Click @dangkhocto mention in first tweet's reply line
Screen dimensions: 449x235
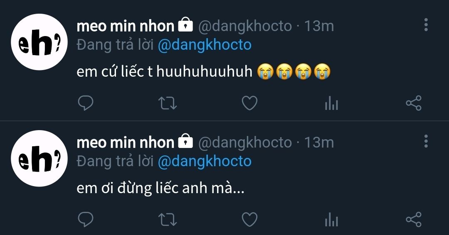205,45
